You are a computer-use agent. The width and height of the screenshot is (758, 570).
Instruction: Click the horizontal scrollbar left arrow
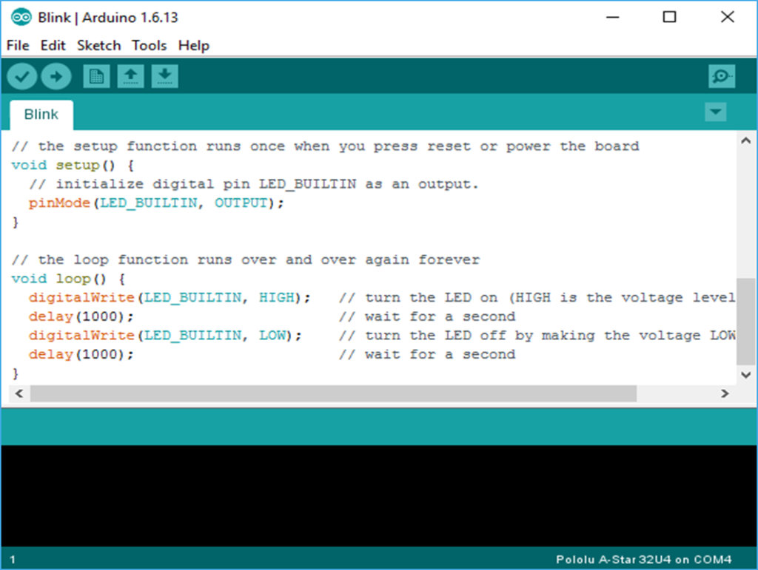(19, 393)
